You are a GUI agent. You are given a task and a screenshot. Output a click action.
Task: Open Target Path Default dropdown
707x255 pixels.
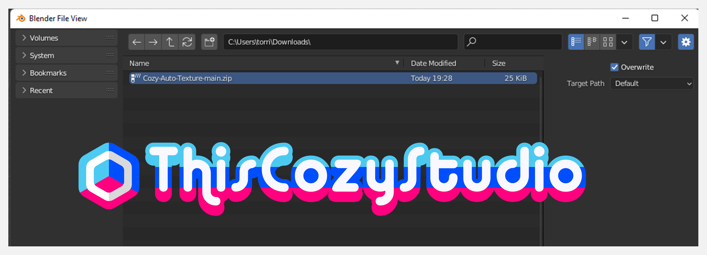point(652,83)
